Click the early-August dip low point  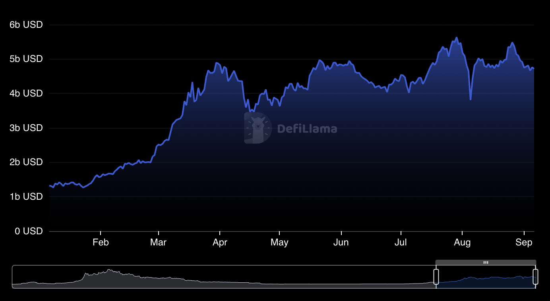point(471,99)
